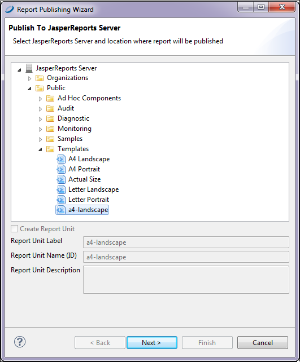Click the Finish button
Image resolution: width=300 pixels, height=362 pixels.
pyautogui.click(x=207, y=343)
